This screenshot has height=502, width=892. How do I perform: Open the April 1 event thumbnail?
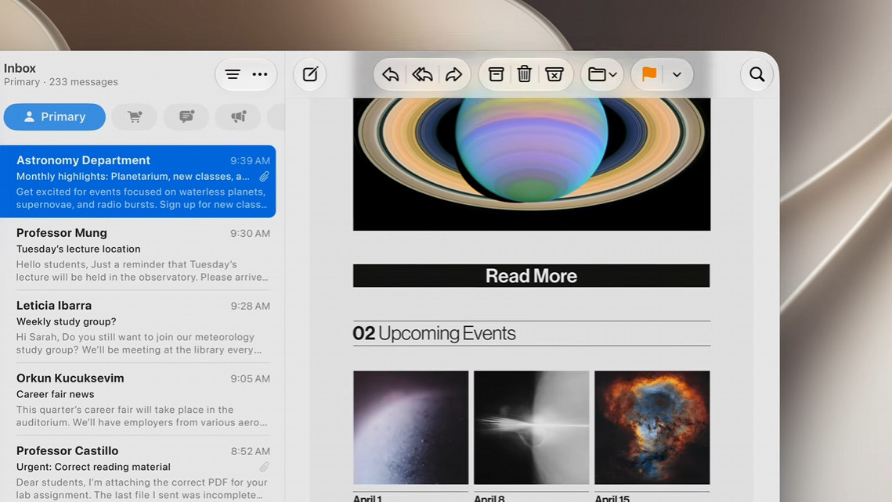(x=410, y=428)
